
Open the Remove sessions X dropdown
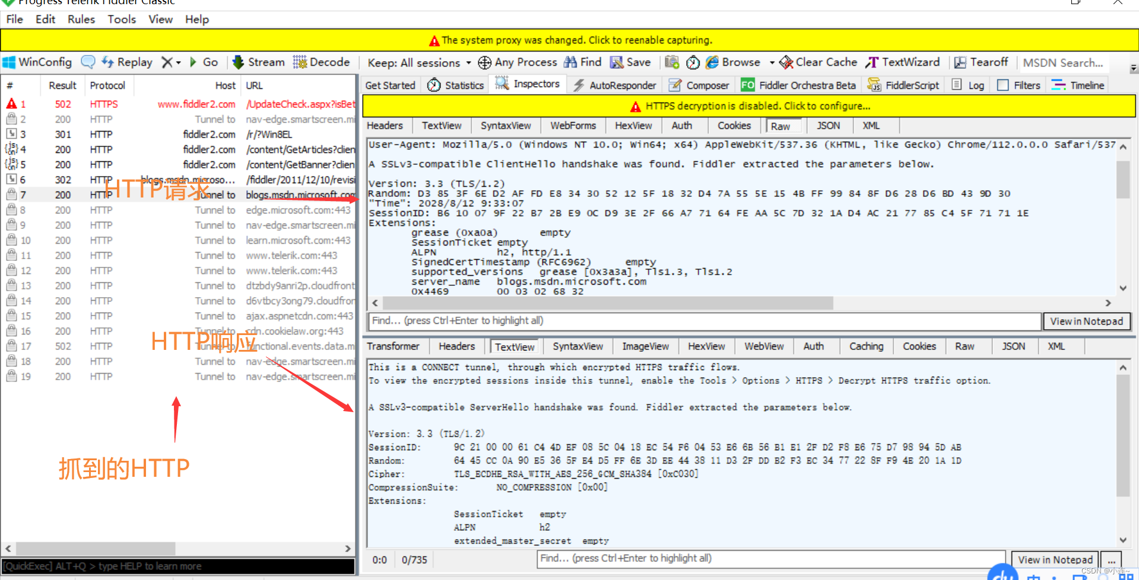point(171,62)
